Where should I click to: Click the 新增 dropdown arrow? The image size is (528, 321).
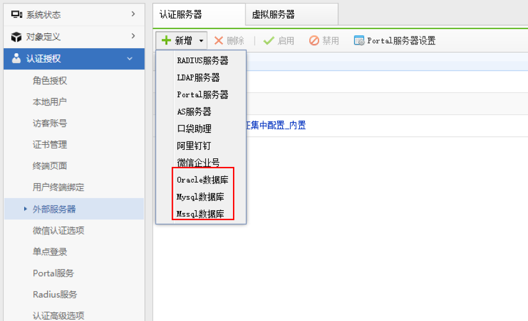(x=201, y=41)
